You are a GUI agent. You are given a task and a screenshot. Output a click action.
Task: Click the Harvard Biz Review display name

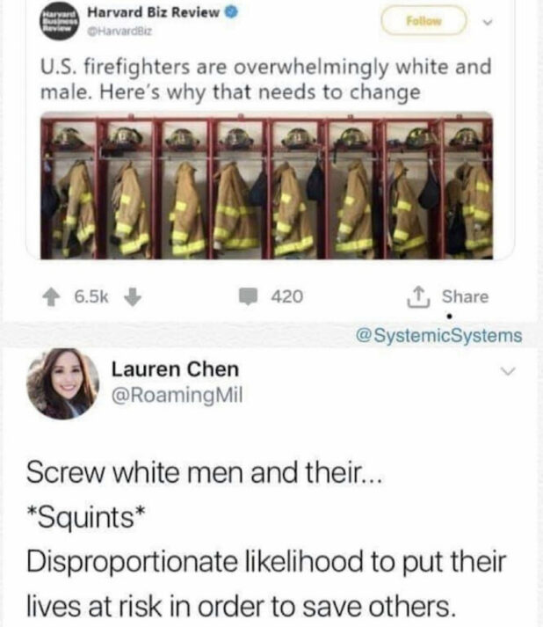point(154,12)
